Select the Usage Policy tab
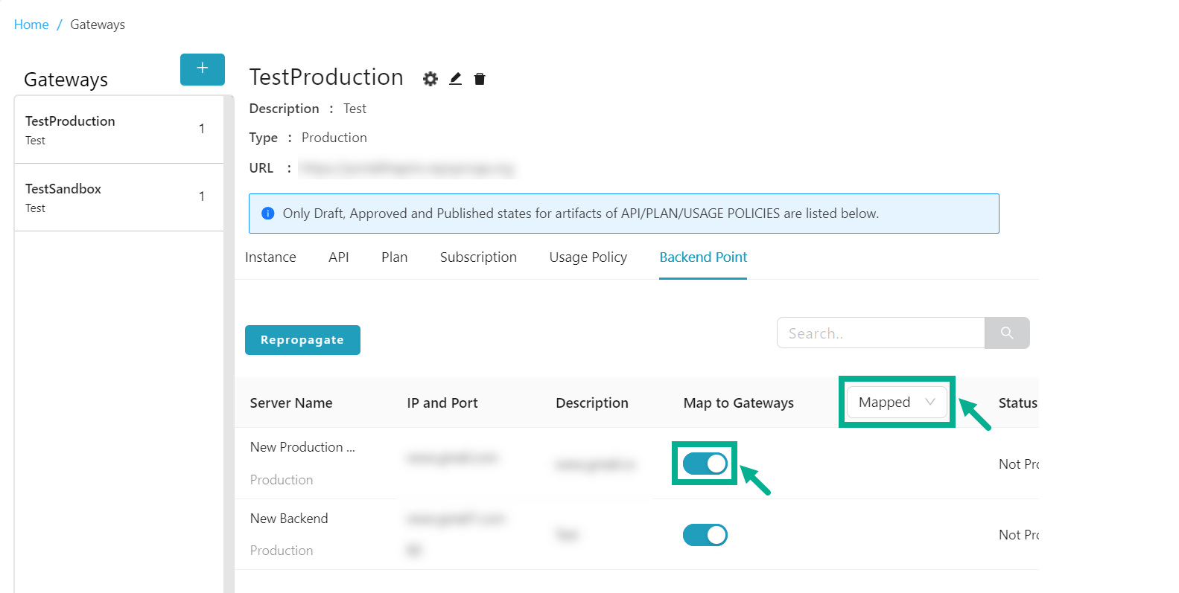 coord(588,257)
